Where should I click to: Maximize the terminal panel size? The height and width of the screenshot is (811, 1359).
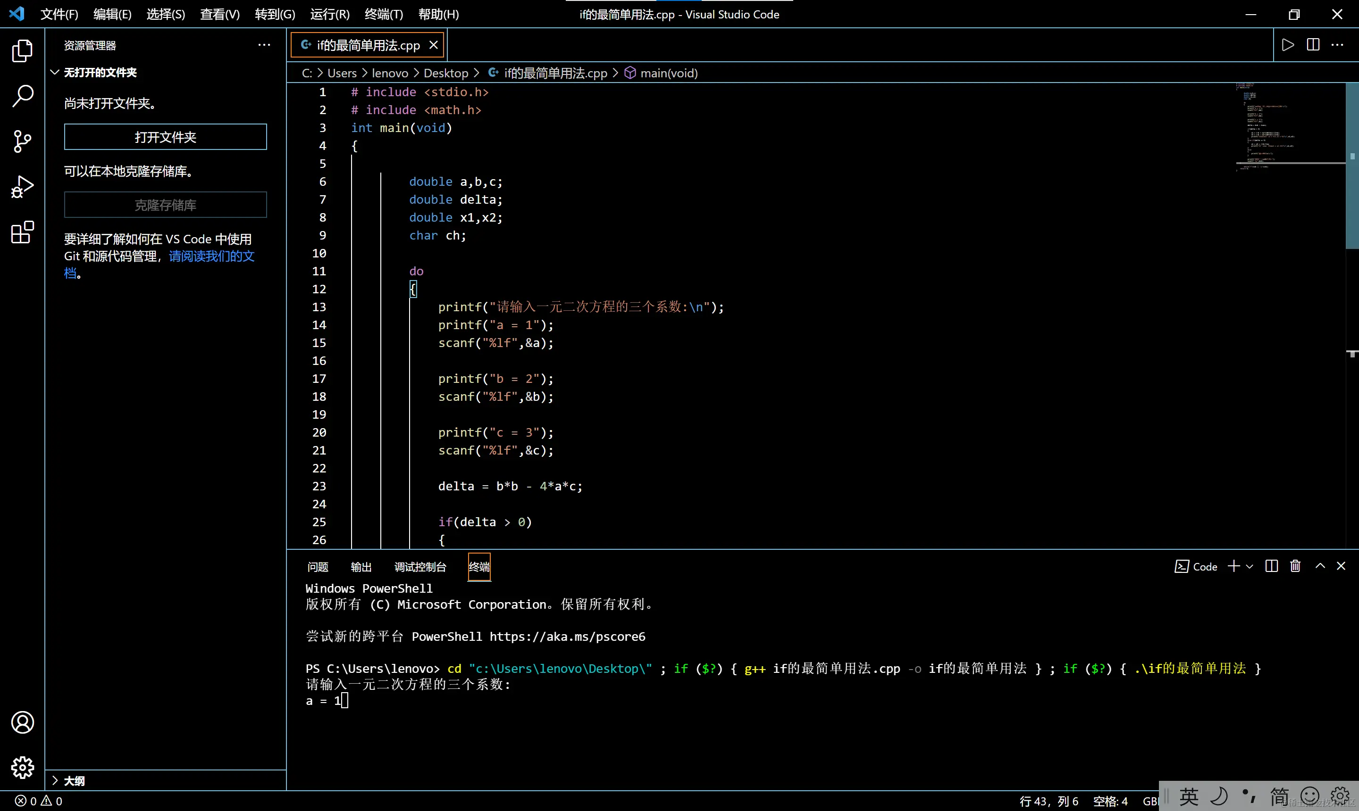[x=1320, y=566]
